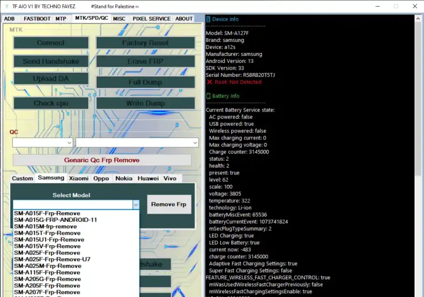Image resolution: width=424 pixels, height=297 pixels.
Task: Switch to the FASTBOOT tab
Action: 37,19
